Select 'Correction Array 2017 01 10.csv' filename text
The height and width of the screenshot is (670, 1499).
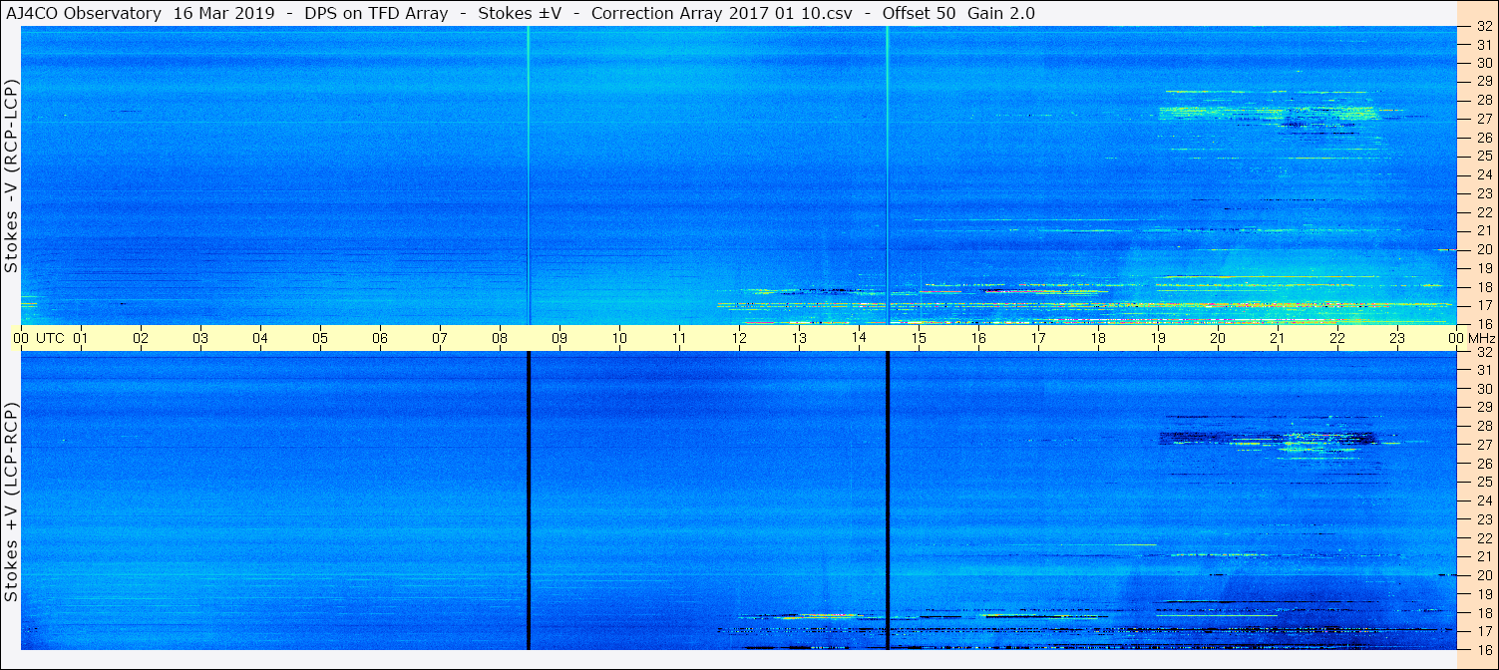[x=723, y=13]
